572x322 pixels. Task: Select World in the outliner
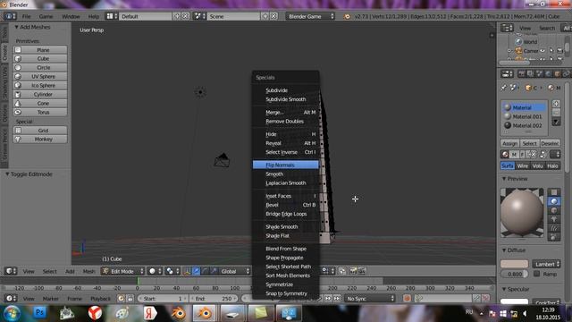tap(530, 42)
